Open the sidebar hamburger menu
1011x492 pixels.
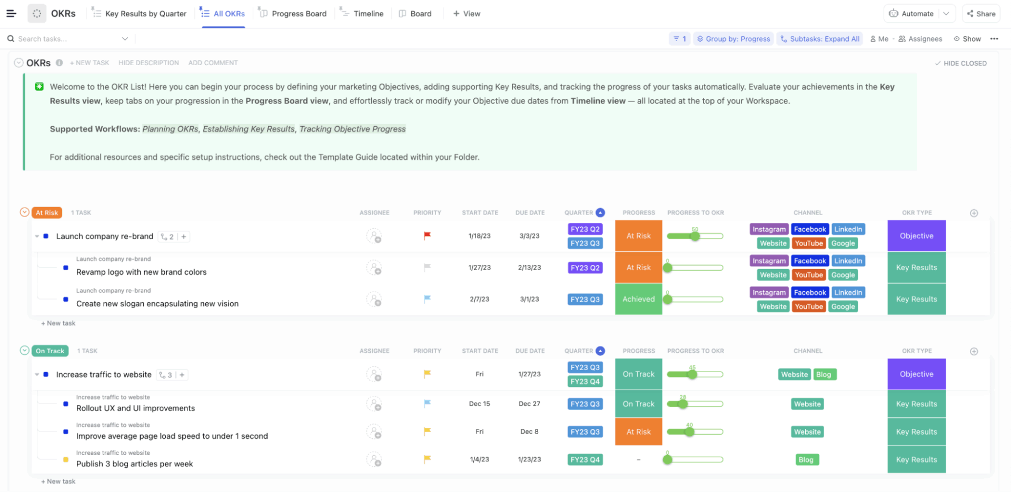click(x=11, y=13)
